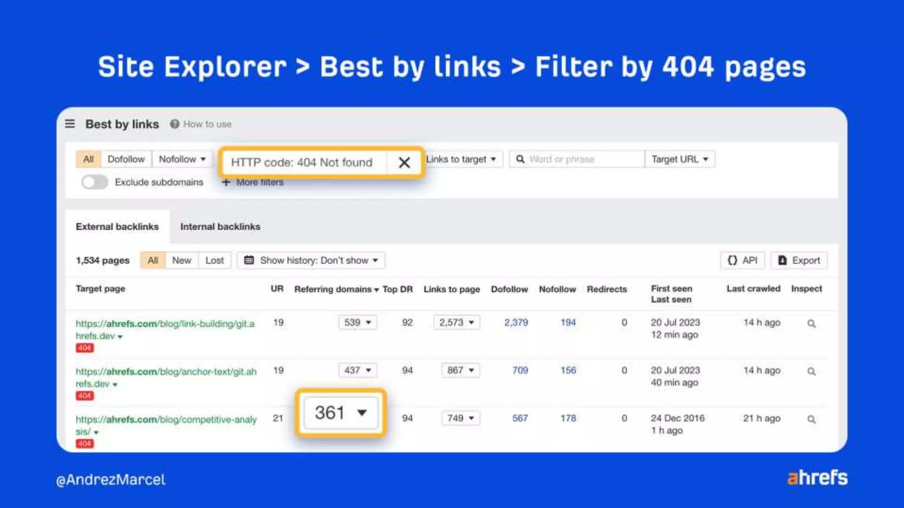Select the All pages filter

pyautogui.click(x=153, y=260)
